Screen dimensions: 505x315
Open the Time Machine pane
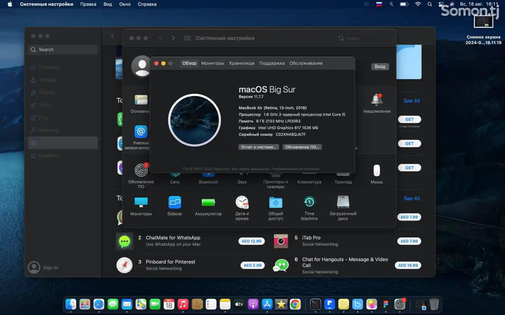[309, 208]
